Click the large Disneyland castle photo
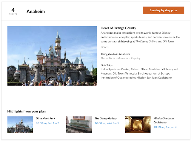 52,56
